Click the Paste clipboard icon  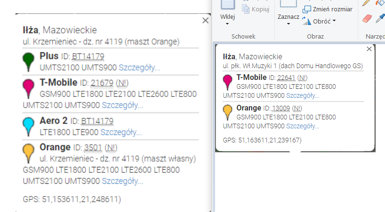click(228, 5)
